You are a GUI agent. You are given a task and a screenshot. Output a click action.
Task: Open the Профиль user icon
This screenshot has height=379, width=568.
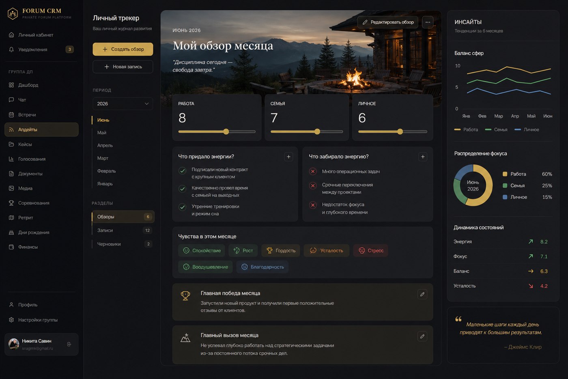pyautogui.click(x=11, y=305)
